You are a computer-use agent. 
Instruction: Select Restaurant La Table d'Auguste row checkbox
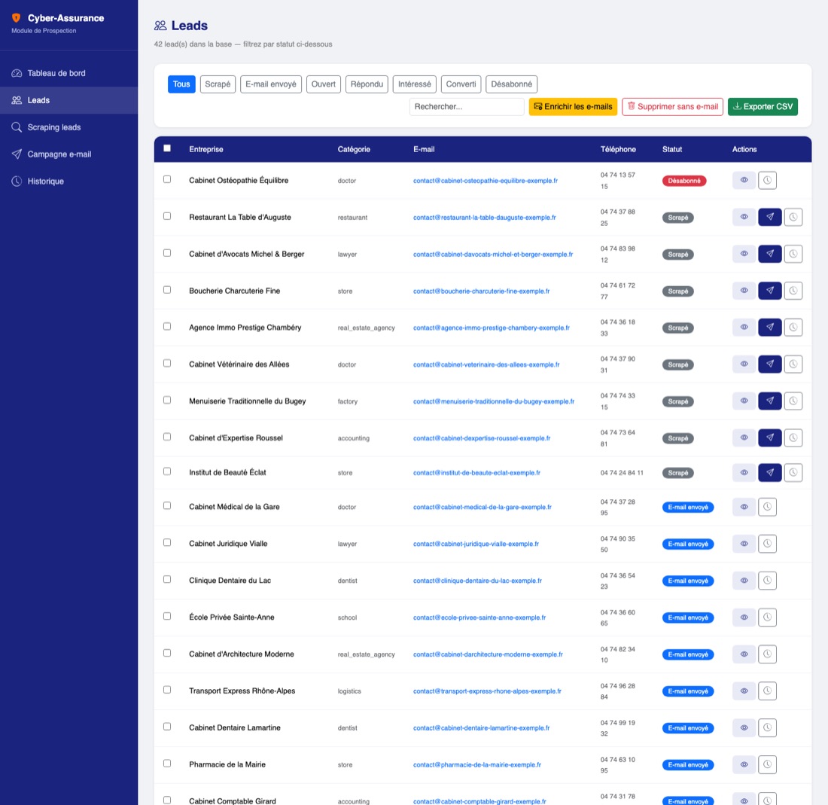(167, 216)
